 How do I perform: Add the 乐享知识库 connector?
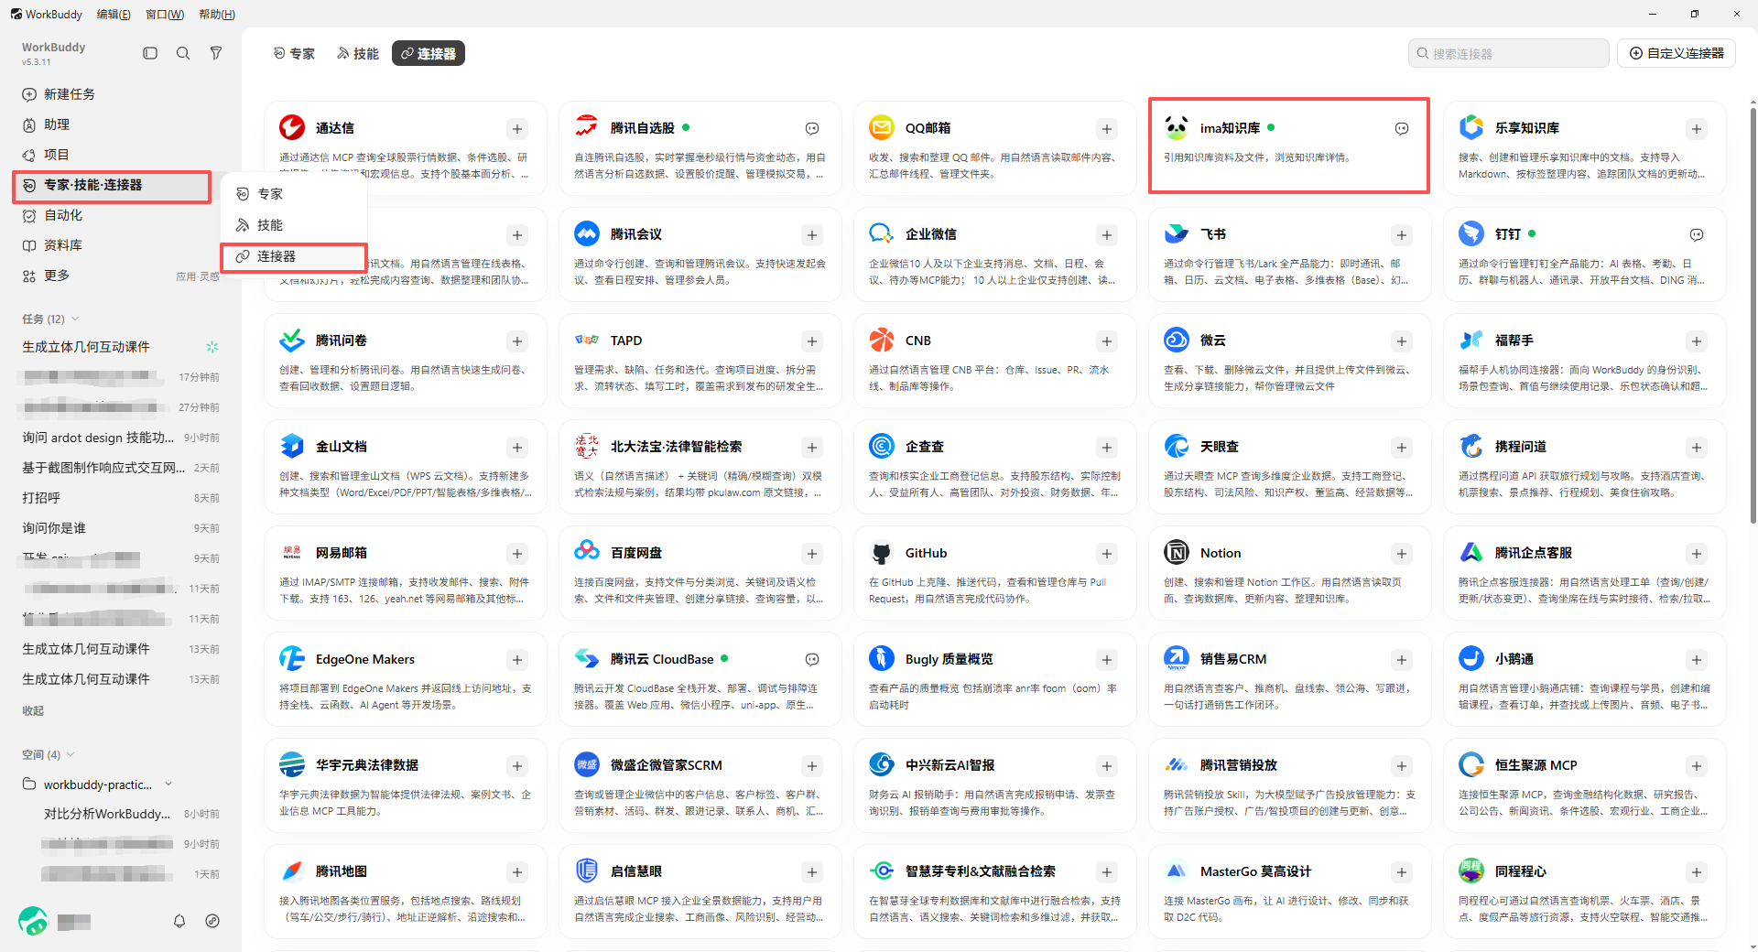(1697, 129)
